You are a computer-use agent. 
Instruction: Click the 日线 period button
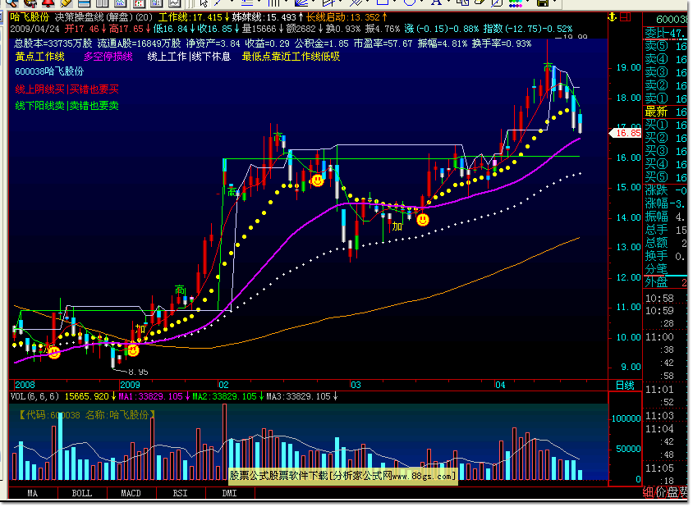(x=625, y=385)
